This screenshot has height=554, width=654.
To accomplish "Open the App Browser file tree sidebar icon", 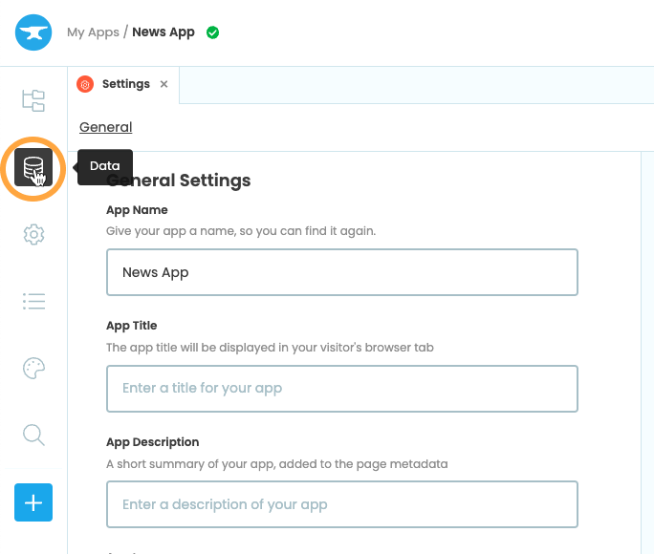I will (x=33, y=100).
